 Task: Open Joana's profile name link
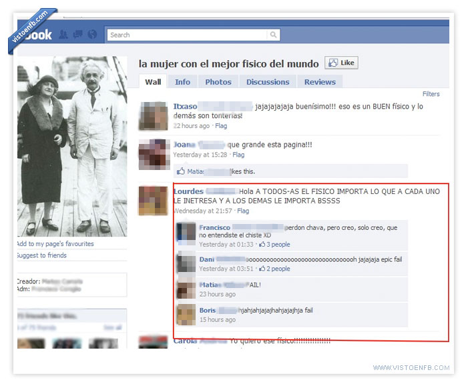pyautogui.click(x=184, y=145)
